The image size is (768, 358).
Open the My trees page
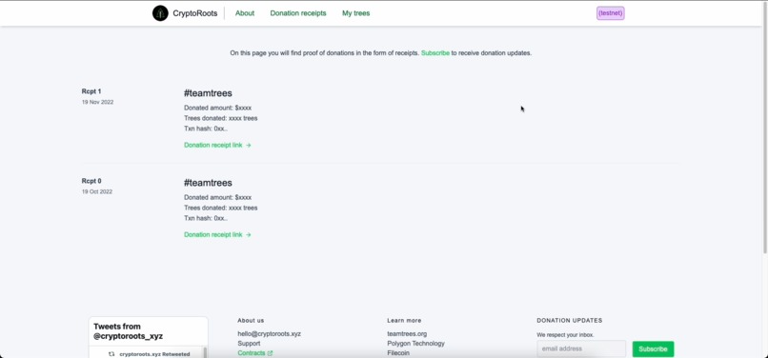click(x=355, y=13)
